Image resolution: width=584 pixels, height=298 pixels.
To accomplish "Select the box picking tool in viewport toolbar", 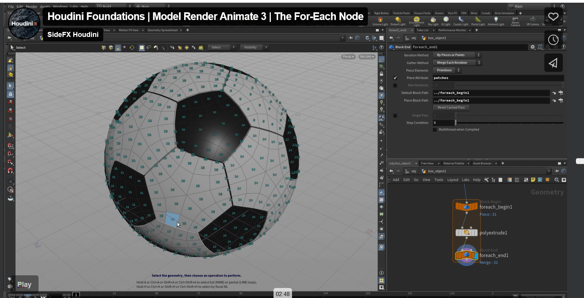I will point(142,47).
